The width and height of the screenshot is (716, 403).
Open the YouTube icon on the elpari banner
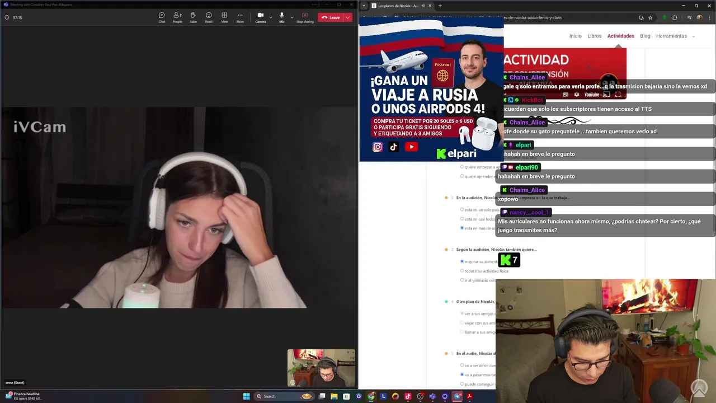tap(411, 147)
